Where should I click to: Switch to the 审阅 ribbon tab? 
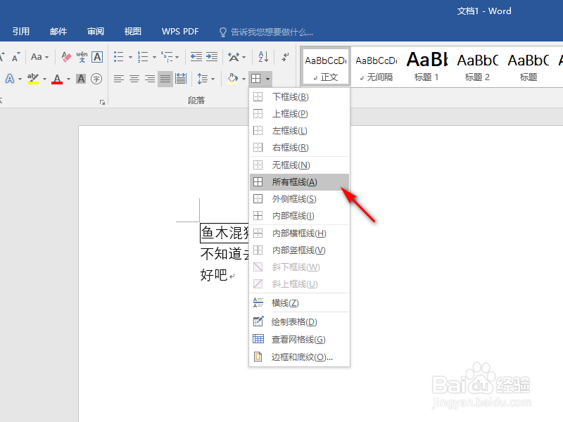[x=95, y=31]
